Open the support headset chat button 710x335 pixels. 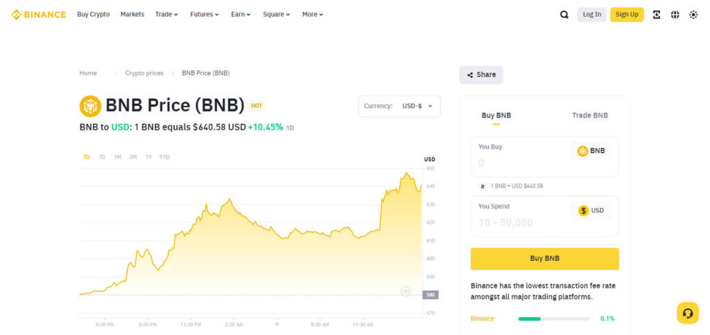687,313
